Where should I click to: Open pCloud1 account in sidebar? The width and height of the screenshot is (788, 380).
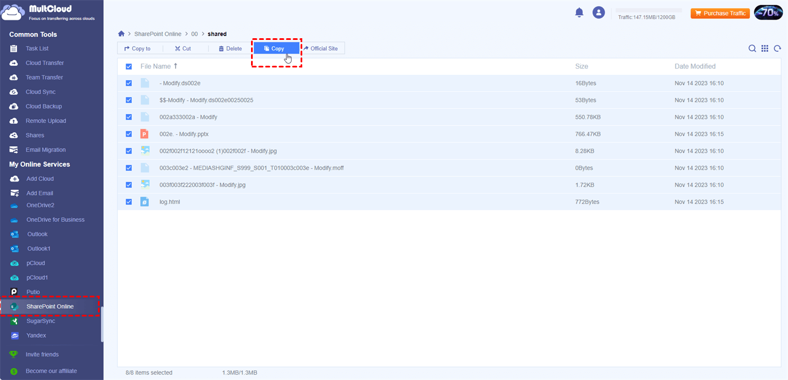(37, 278)
